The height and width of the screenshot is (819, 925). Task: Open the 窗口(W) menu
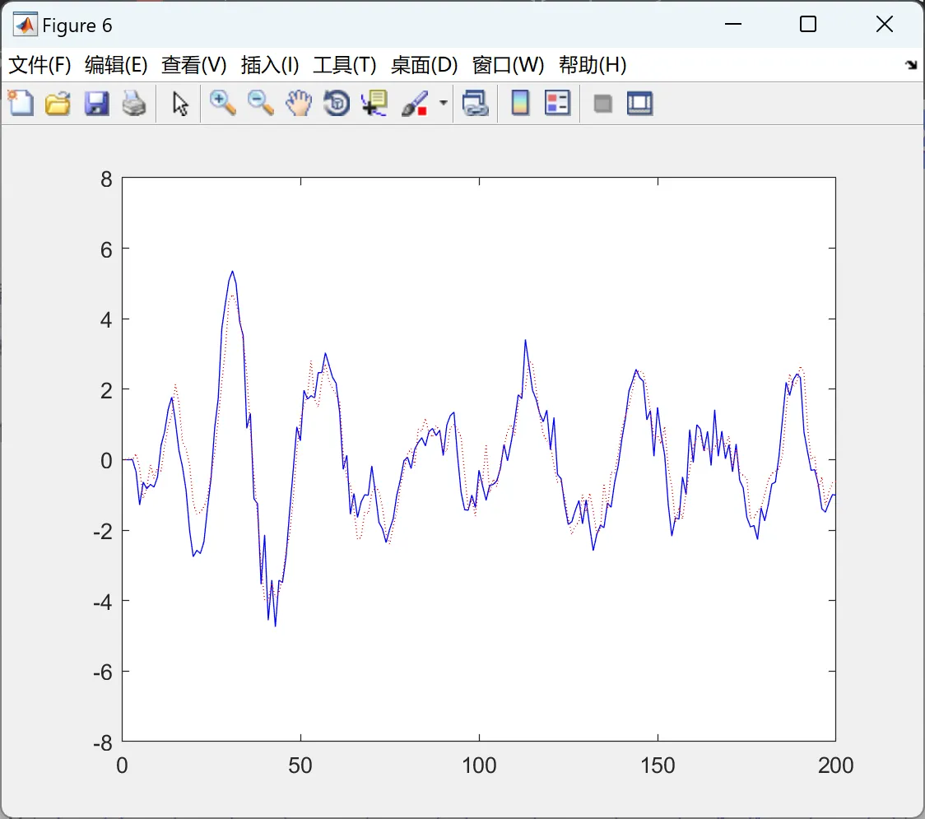point(508,65)
